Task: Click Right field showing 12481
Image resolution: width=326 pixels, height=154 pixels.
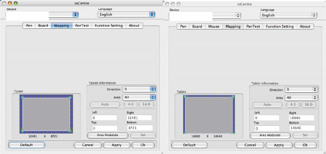Action: pos(139,117)
